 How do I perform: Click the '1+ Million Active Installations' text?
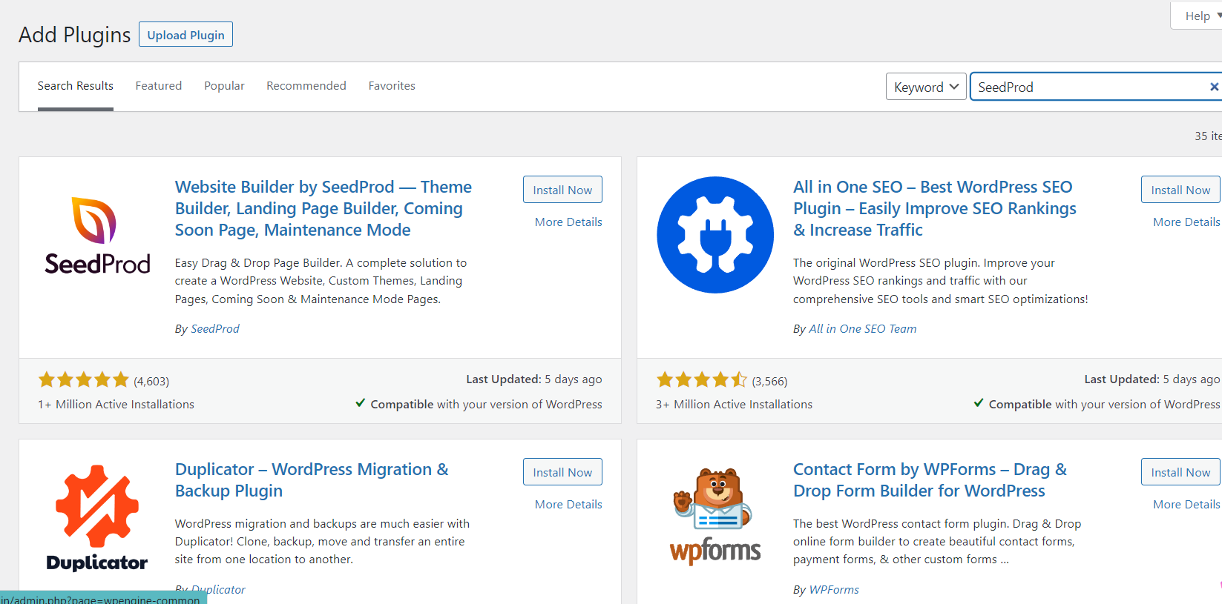coord(116,405)
